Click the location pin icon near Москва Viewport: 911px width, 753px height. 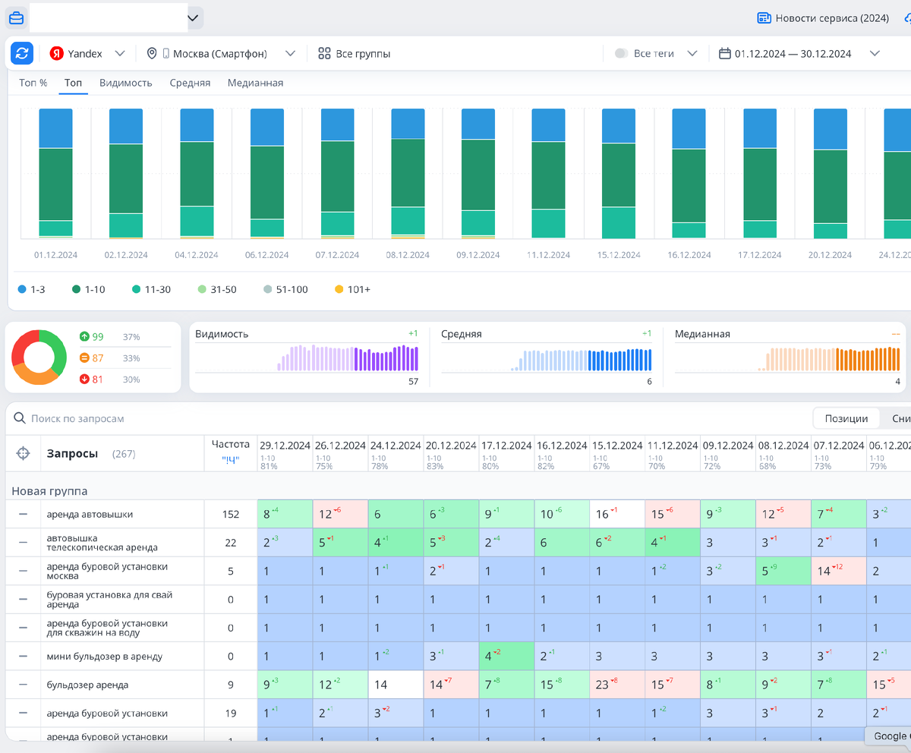[152, 53]
